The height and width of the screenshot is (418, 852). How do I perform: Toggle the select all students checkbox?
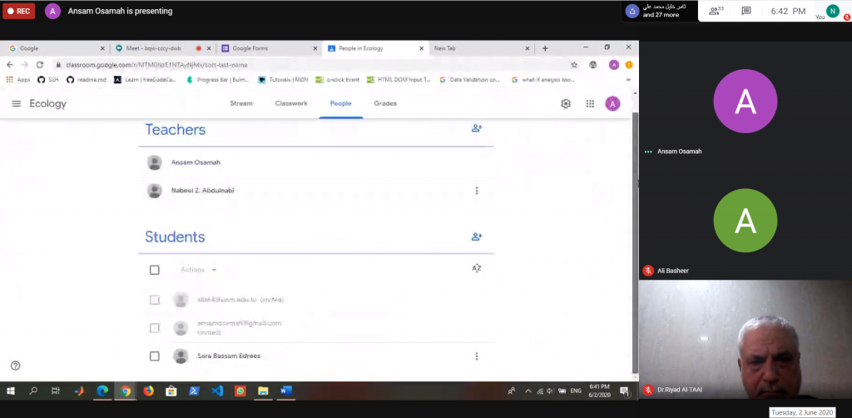(x=155, y=270)
